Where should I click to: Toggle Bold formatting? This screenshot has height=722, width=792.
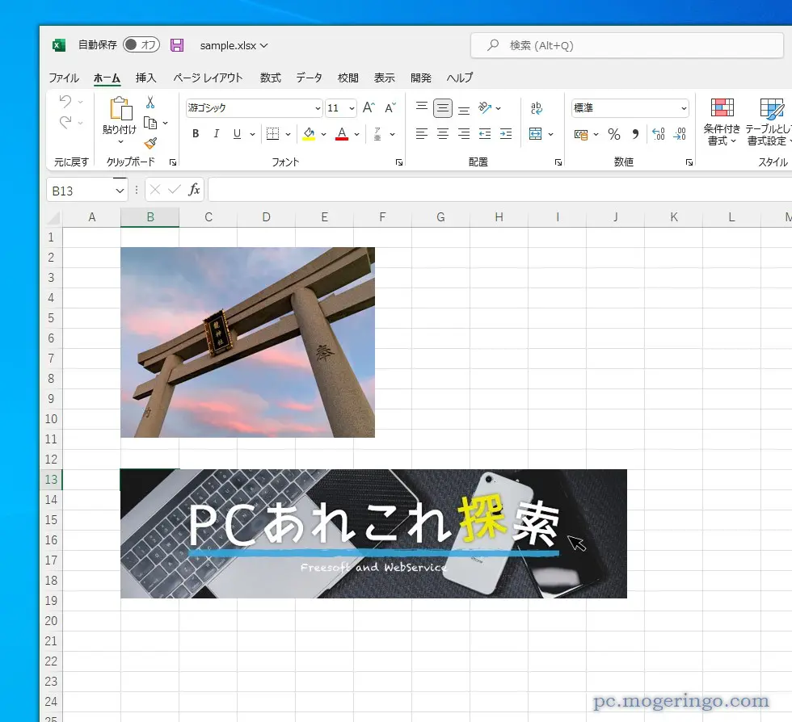coord(196,134)
